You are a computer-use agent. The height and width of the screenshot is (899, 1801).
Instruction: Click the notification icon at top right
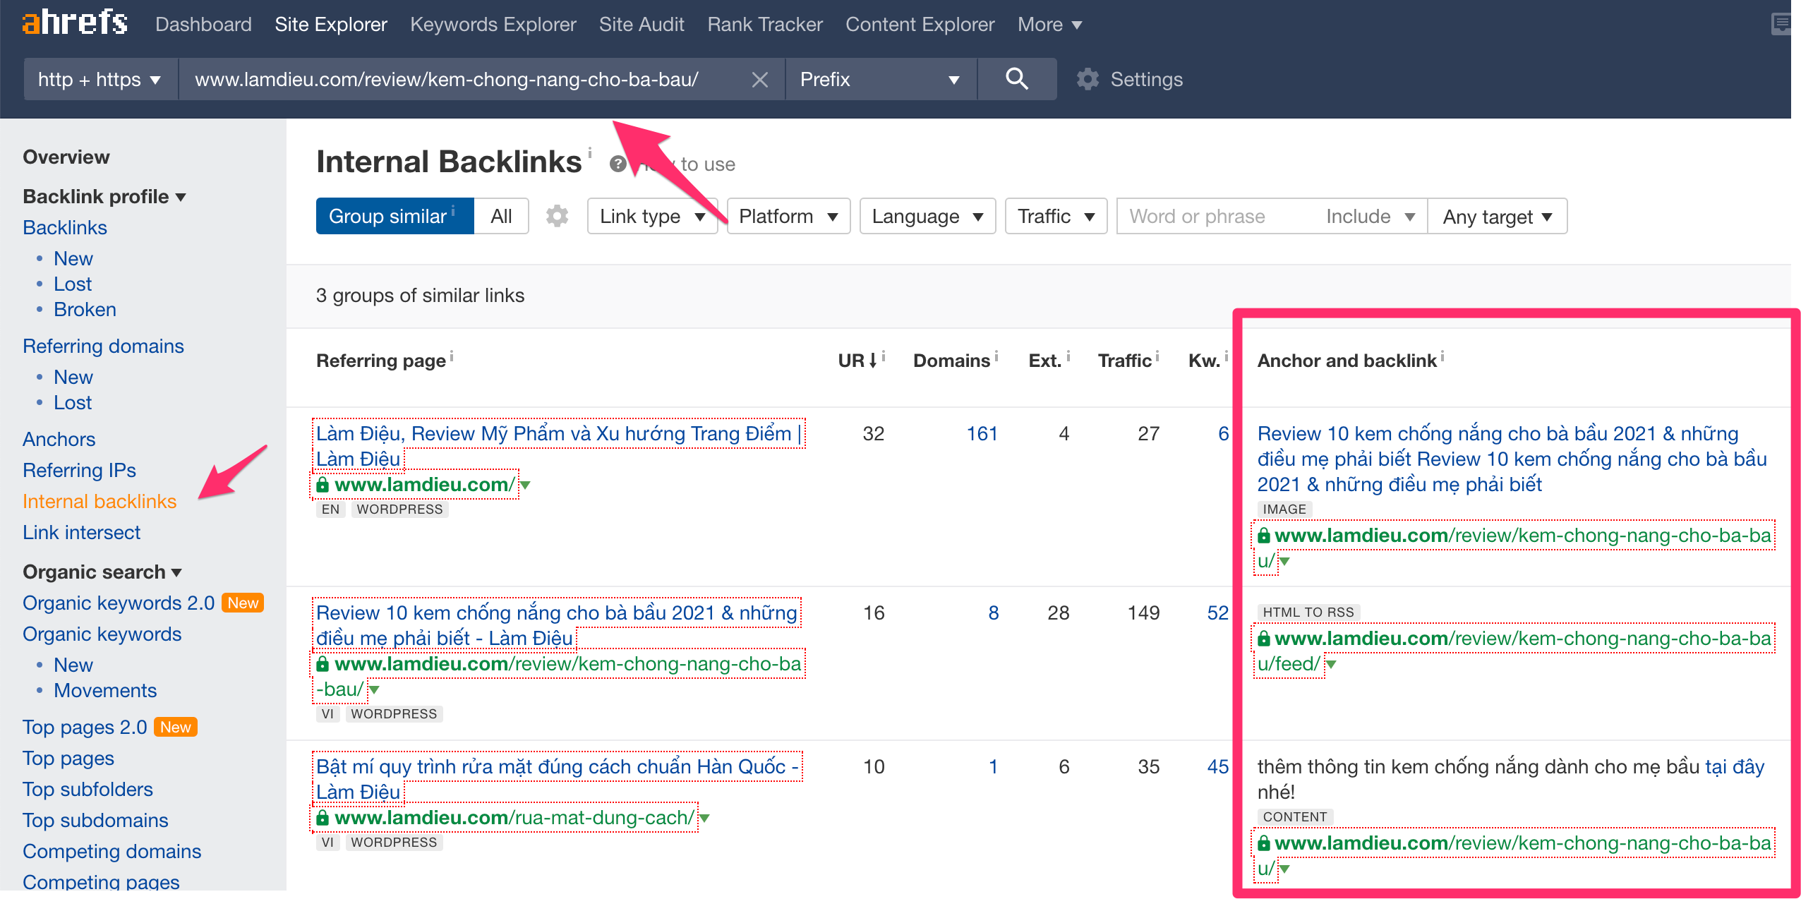1781,24
